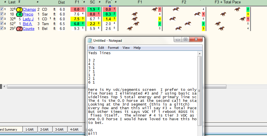
Task: Open the Notepad Edit menu
Action: pyautogui.click(x=101, y=48)
